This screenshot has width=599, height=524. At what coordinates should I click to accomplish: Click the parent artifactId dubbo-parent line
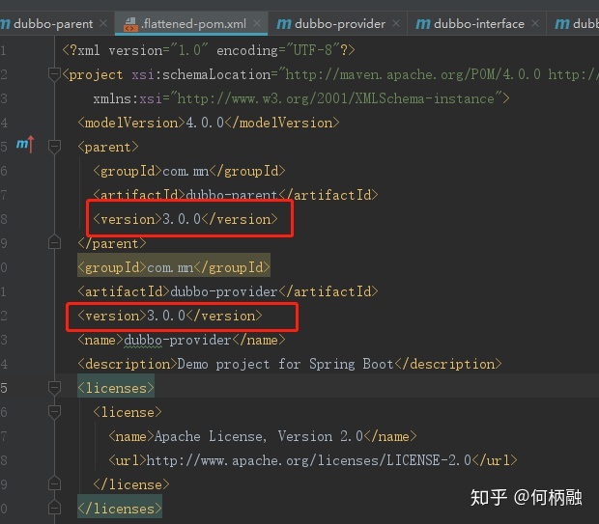pyautogui.click(x=236, y=195)
